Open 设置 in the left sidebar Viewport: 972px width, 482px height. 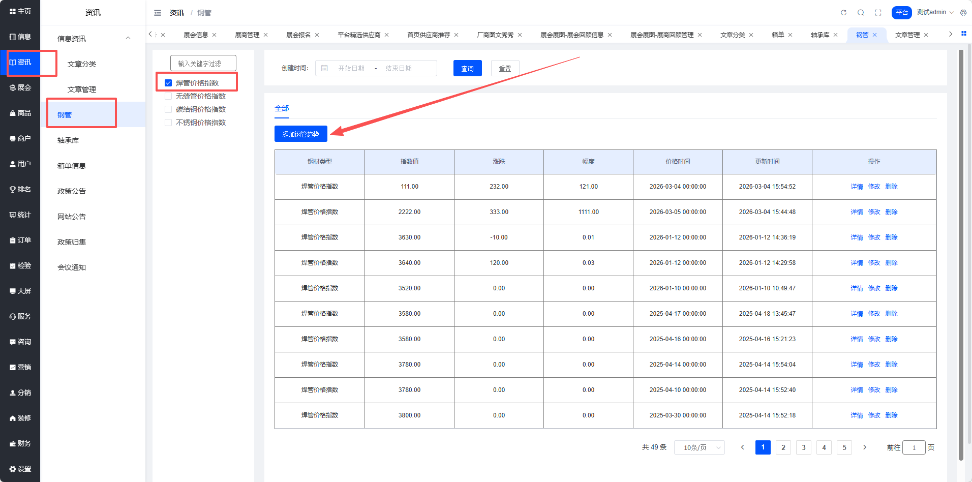(20, 469)
